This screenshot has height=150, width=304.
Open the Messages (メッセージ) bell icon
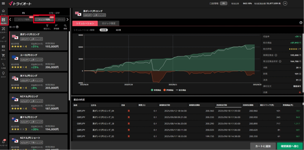coord(3,143)
